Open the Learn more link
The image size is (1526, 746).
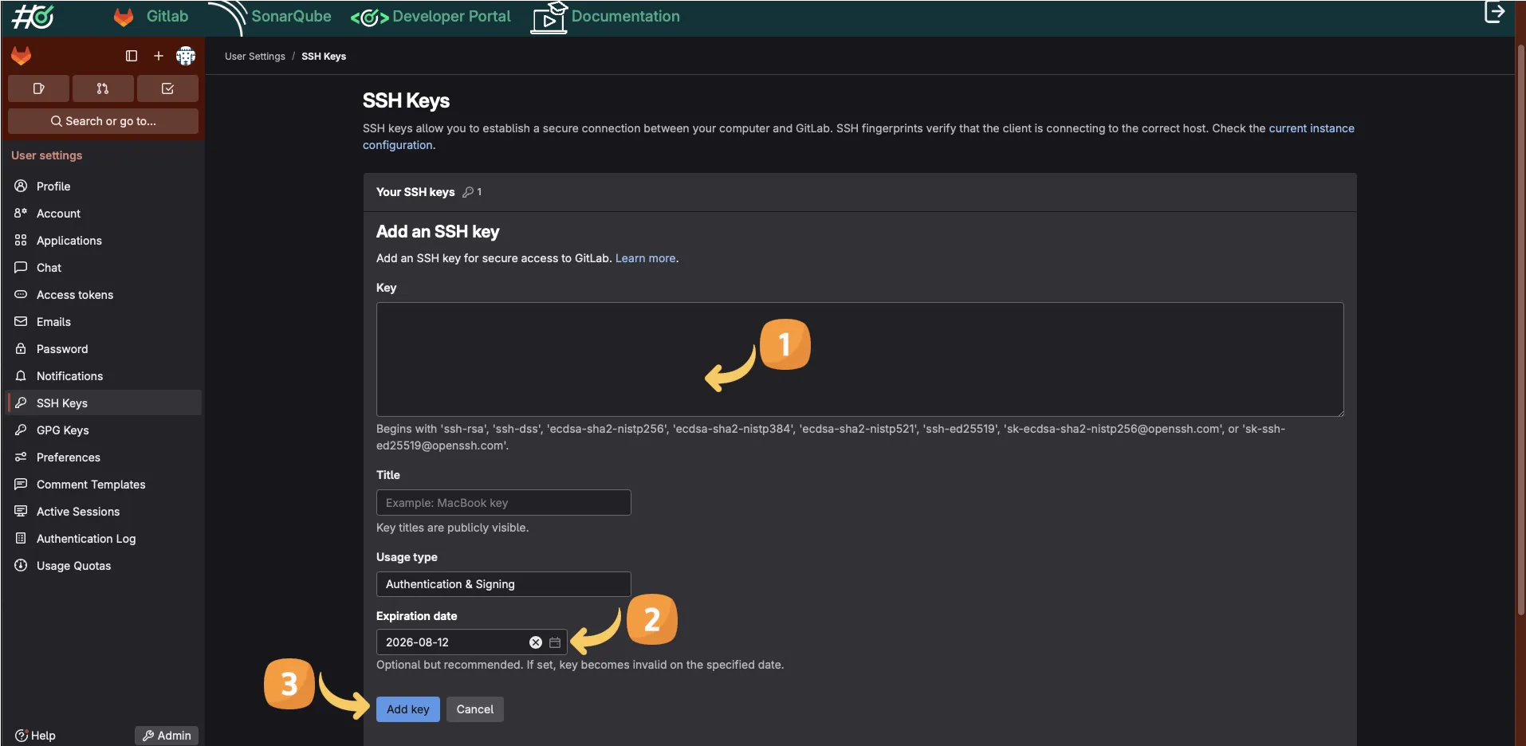pyautogui.click(x=645, y=257)
